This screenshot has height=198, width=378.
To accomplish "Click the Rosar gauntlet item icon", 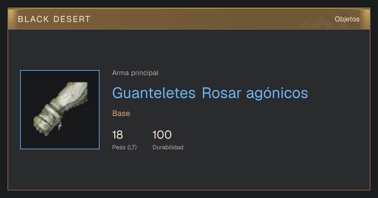I will 60,109.
